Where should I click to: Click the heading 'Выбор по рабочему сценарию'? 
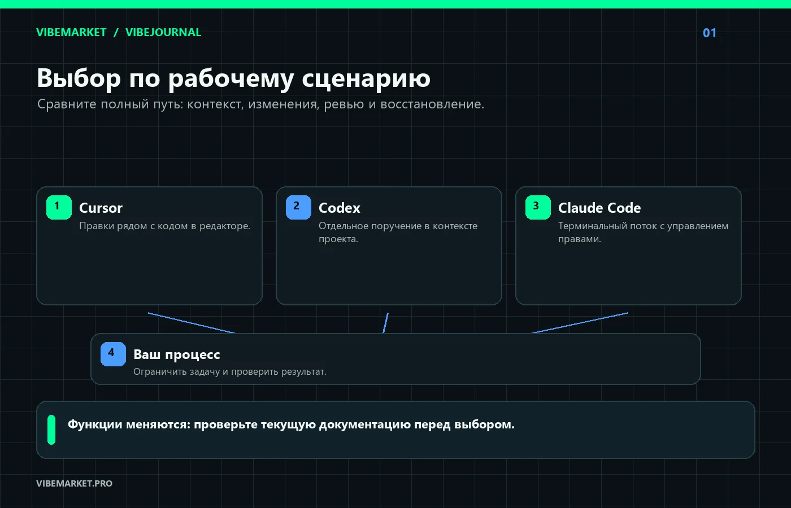coord(233,78)
